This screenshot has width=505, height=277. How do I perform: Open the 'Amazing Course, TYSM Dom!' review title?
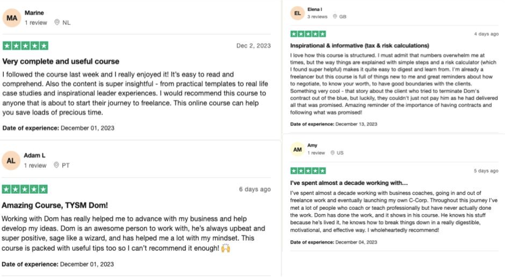[x=55, y=205]
